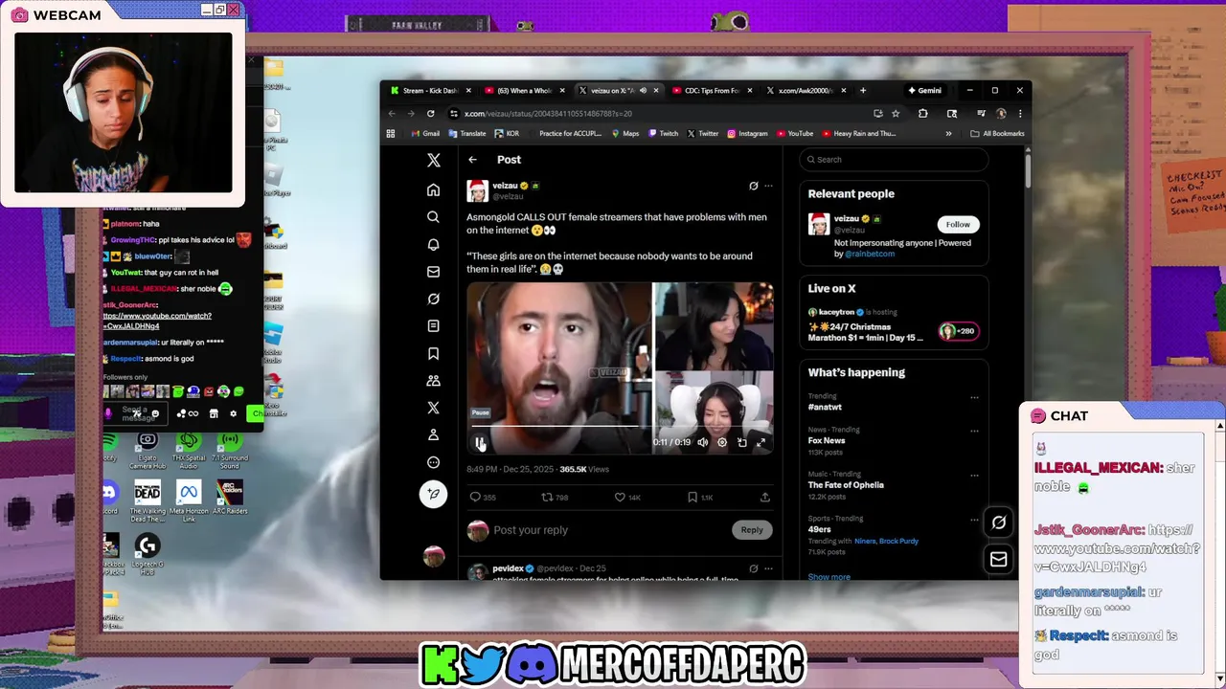The height and width of the screenshot is (689, 1226).
Task: Switch to CDC: Tips From Former tab
Action: [x=712, y=91]
